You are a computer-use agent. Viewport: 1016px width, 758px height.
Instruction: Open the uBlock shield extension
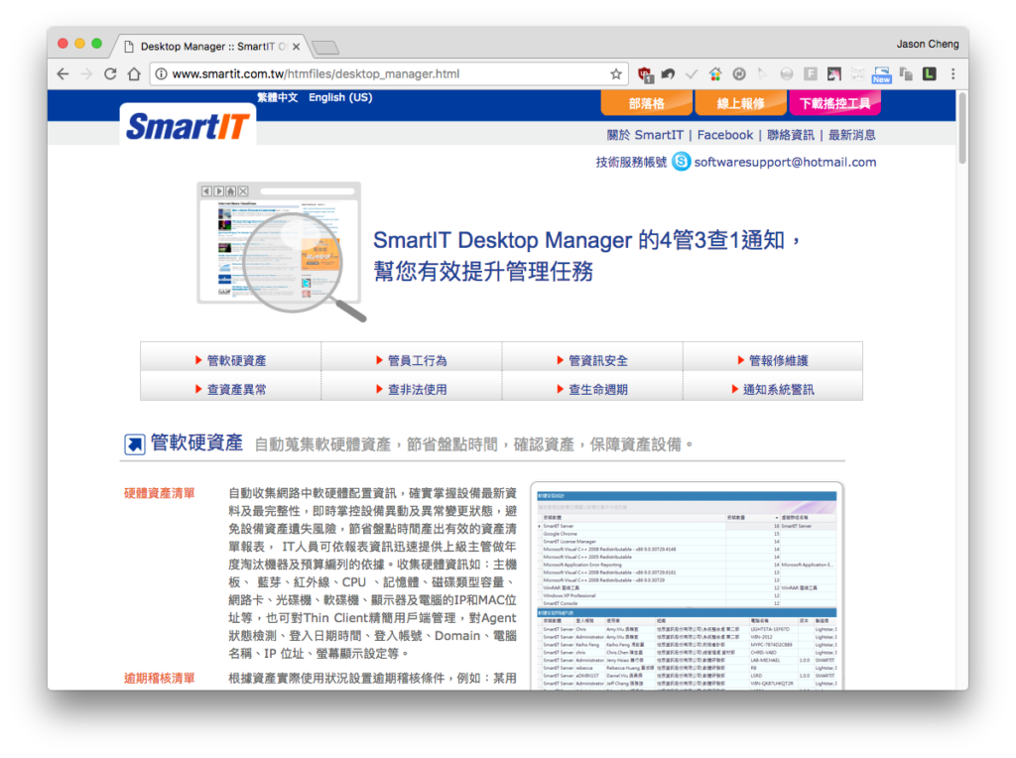645,74
